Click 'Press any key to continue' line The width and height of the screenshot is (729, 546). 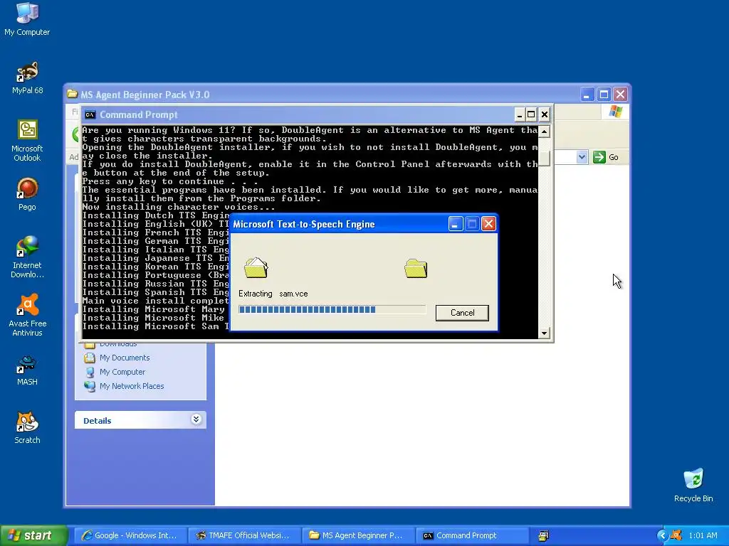[x=169, y=181]
